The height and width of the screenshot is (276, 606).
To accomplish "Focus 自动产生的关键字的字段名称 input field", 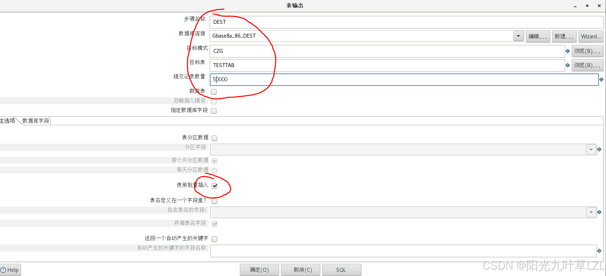I will point(403,251).
